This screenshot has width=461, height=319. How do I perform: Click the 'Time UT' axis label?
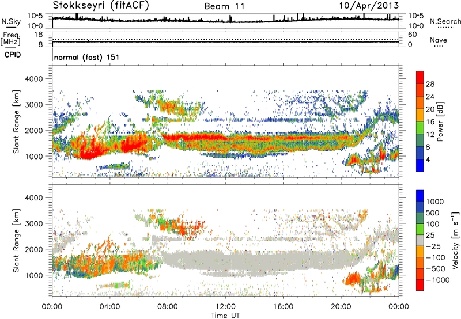225,315
